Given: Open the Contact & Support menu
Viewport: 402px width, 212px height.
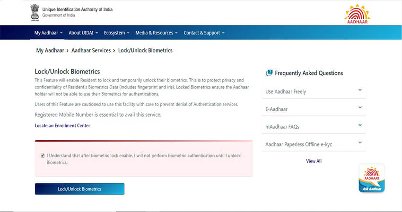Looking at the screenshot, I should click(204, 33).
